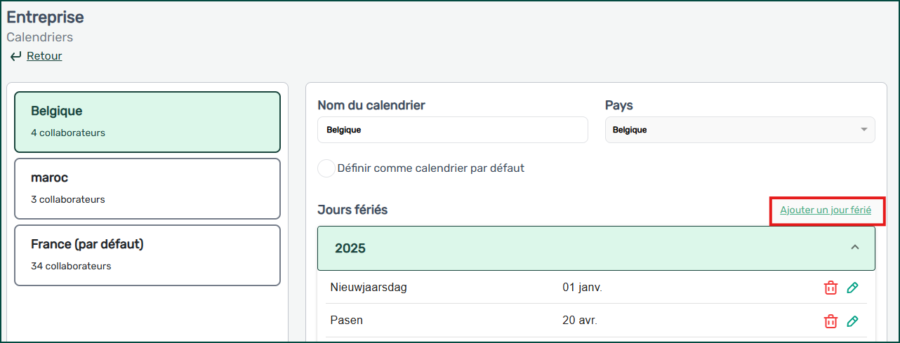The image size is (900, 343).
Task: Click the '20 avr.' date
Action: point(580,321)
